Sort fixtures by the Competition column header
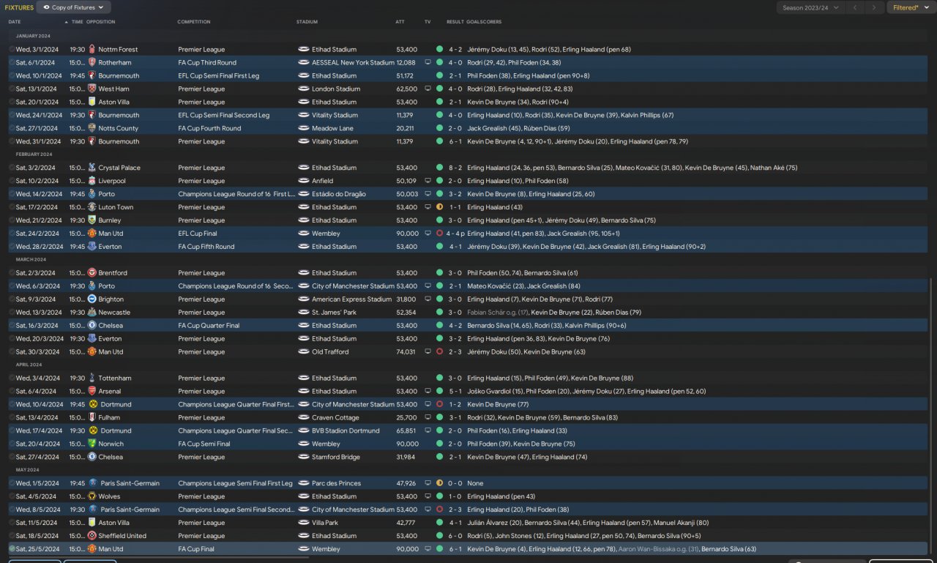Image resolution: width=937 pixels, height=563 pixels. tap(193, 22)
